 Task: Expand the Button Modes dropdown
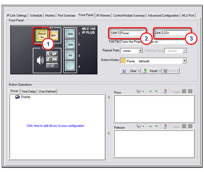pos(185,61)
